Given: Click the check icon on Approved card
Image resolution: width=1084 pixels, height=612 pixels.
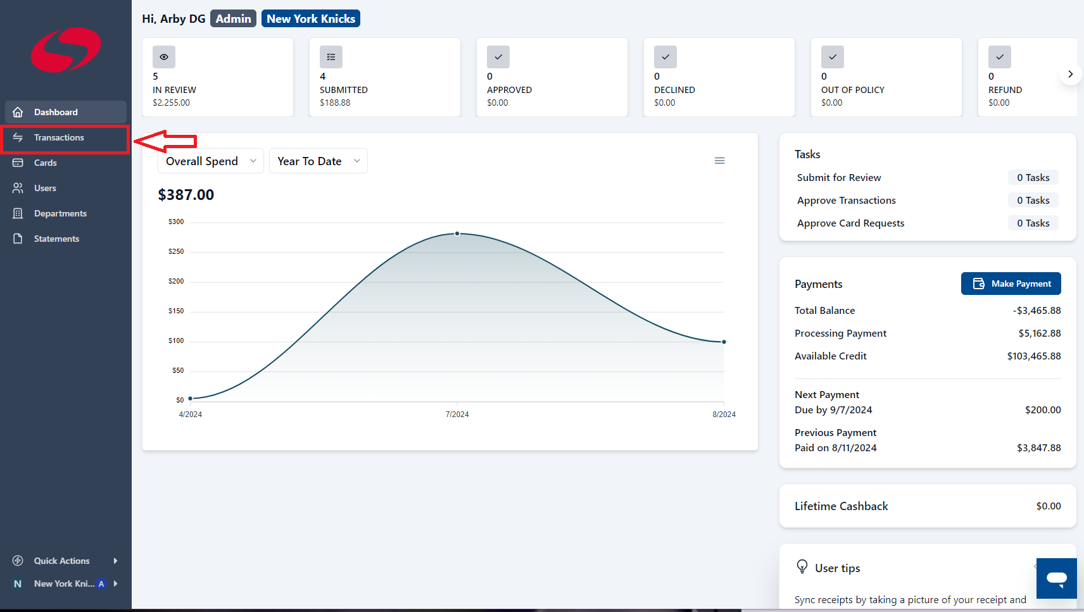Looking at the screenshot, I should click(x=498, y=57).
